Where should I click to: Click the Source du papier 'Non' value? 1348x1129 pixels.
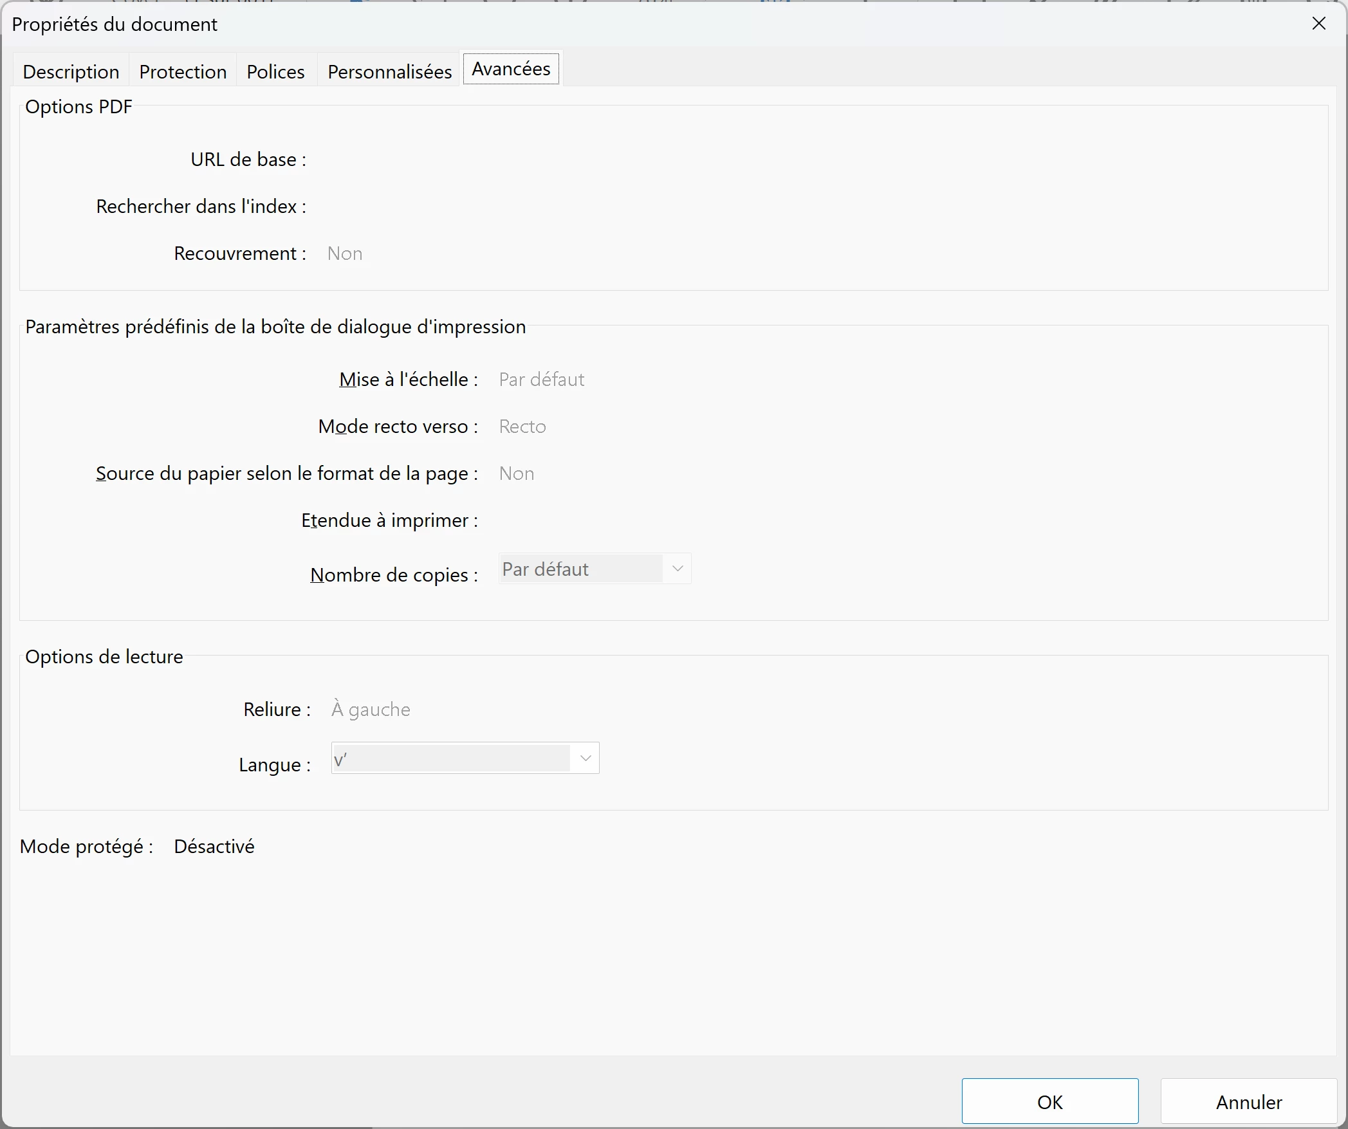coord(517,473)
